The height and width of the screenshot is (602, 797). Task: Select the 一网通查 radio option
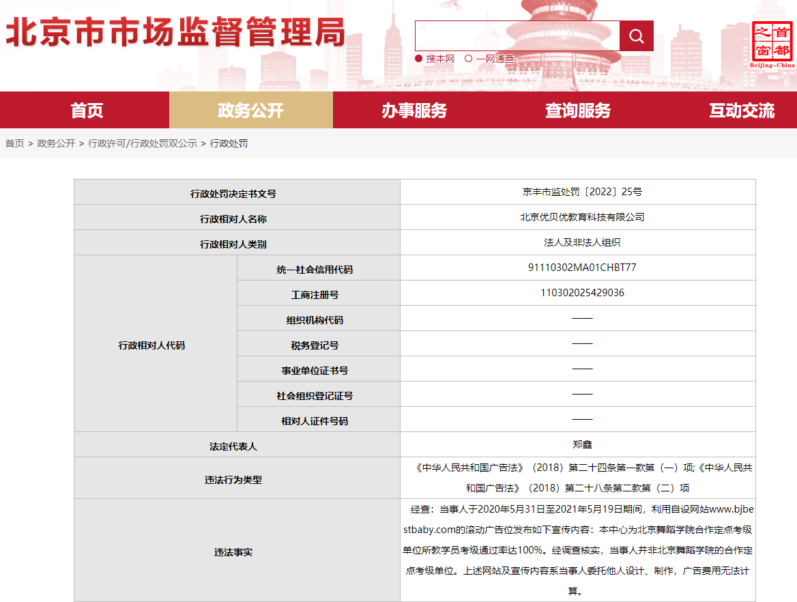(x=469, y=59)
